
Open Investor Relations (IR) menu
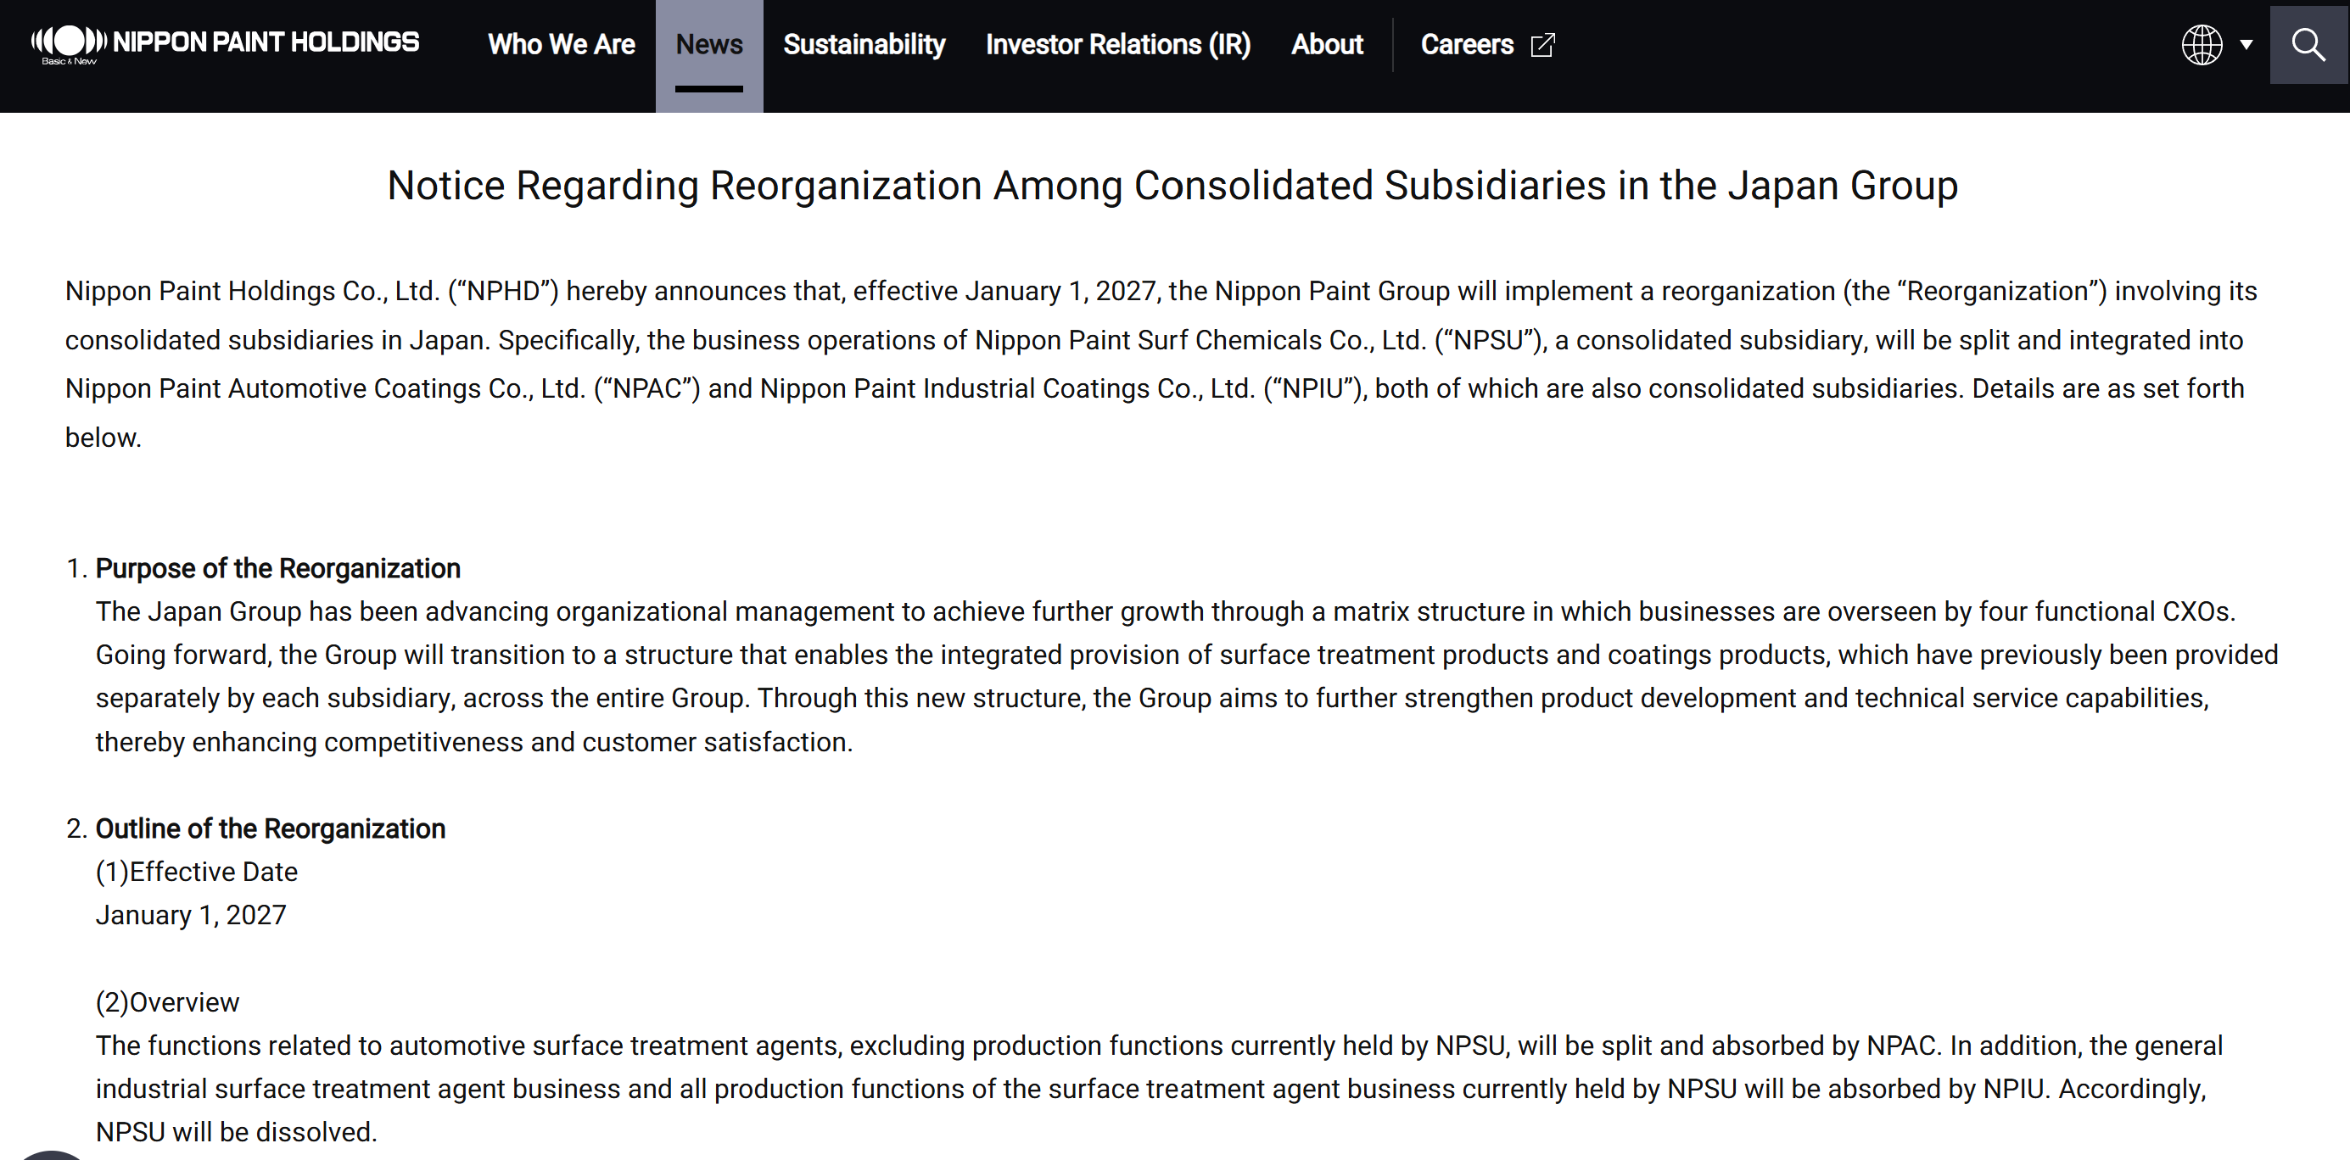point(1117,45)
